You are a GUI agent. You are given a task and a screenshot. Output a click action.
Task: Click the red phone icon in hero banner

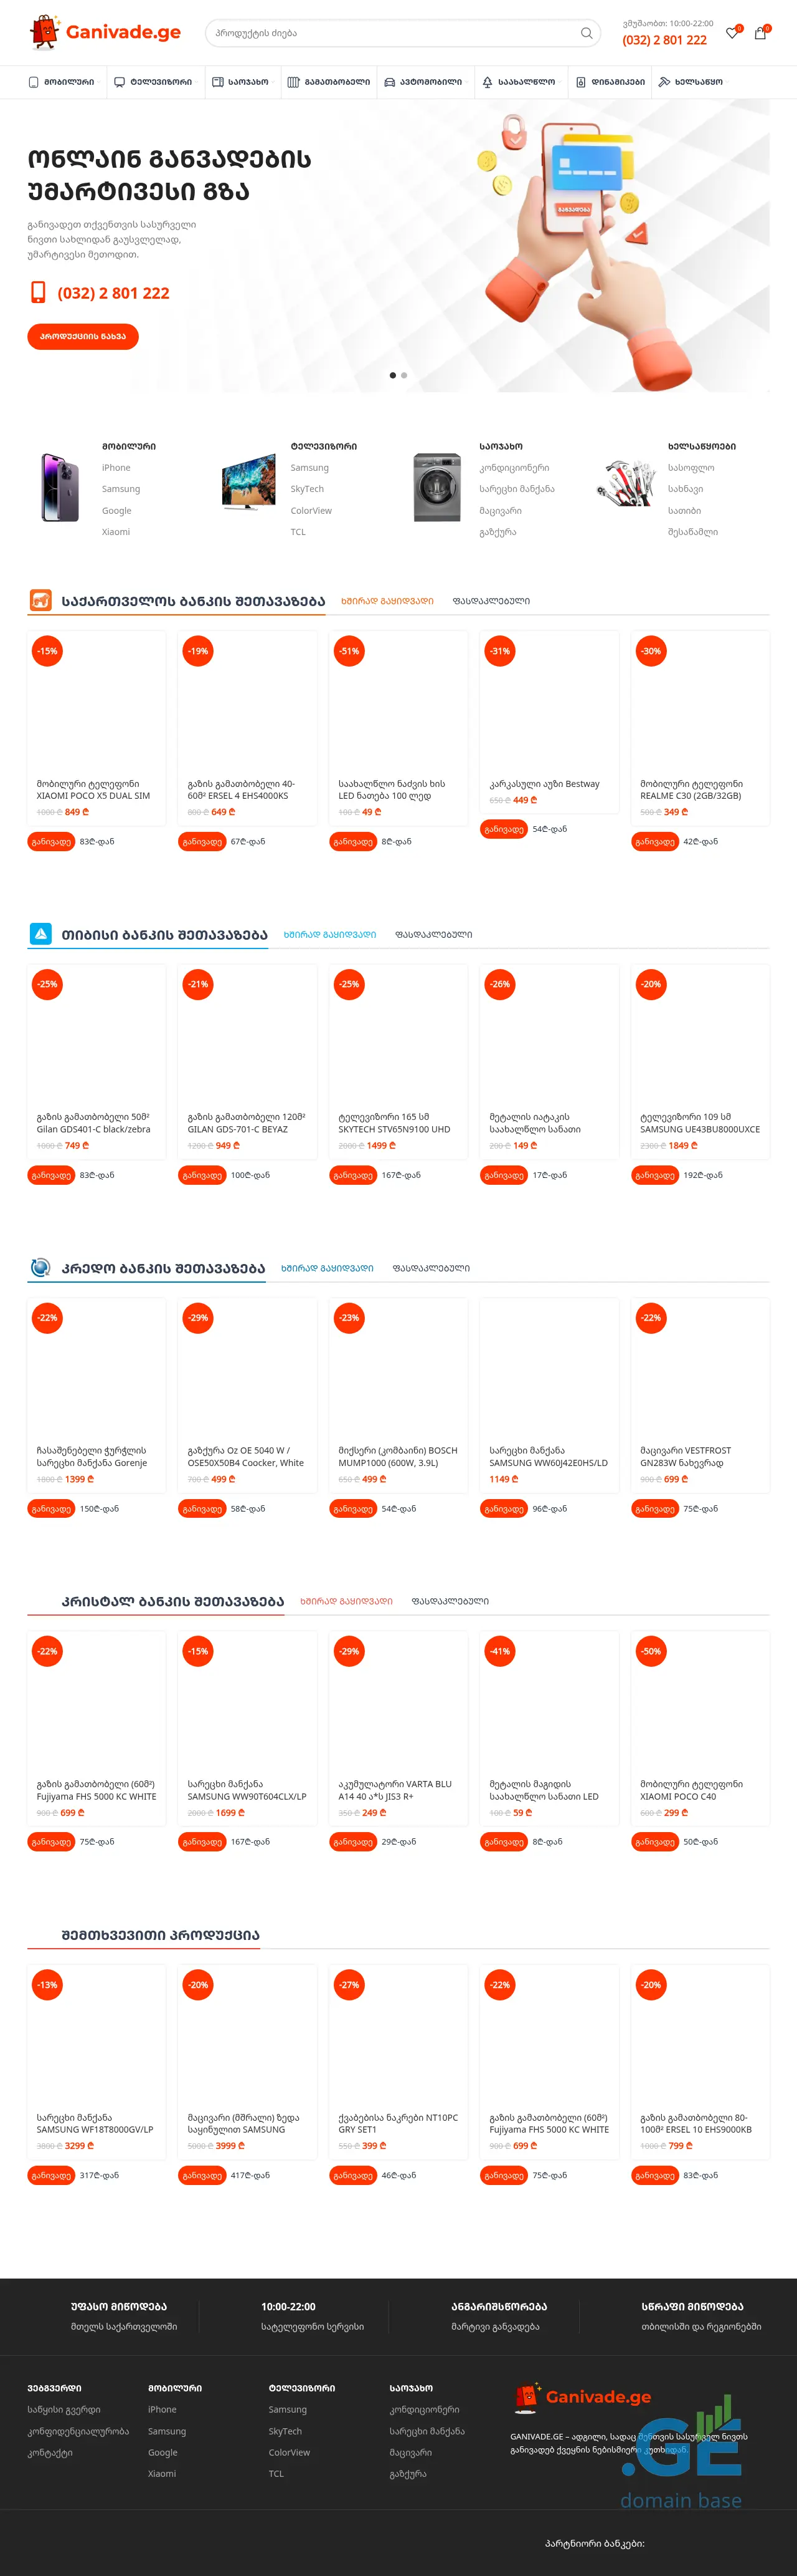38,292
